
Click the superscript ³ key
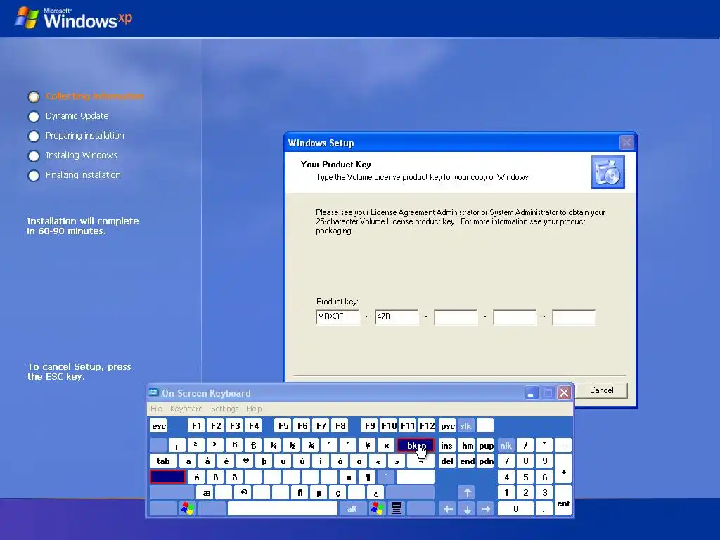pyautogui.click(x=214, y=445)
